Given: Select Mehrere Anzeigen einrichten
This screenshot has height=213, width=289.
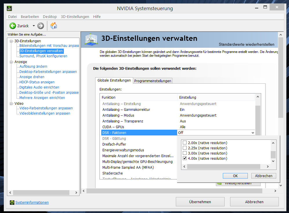Looking at the screenshot, I should point(42,98).
